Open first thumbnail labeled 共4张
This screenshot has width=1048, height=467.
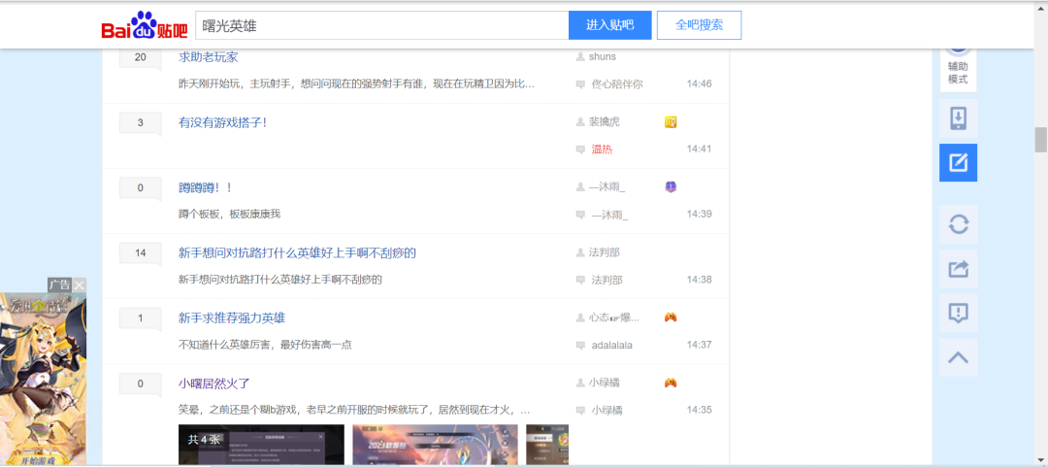pos(261,445)
